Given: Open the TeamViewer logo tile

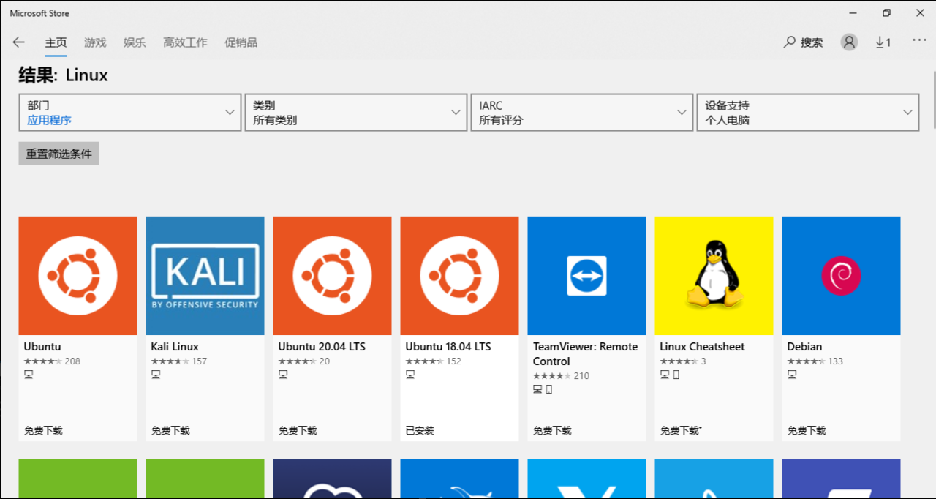Looking at the screenshot, I should tap(586, 276).
